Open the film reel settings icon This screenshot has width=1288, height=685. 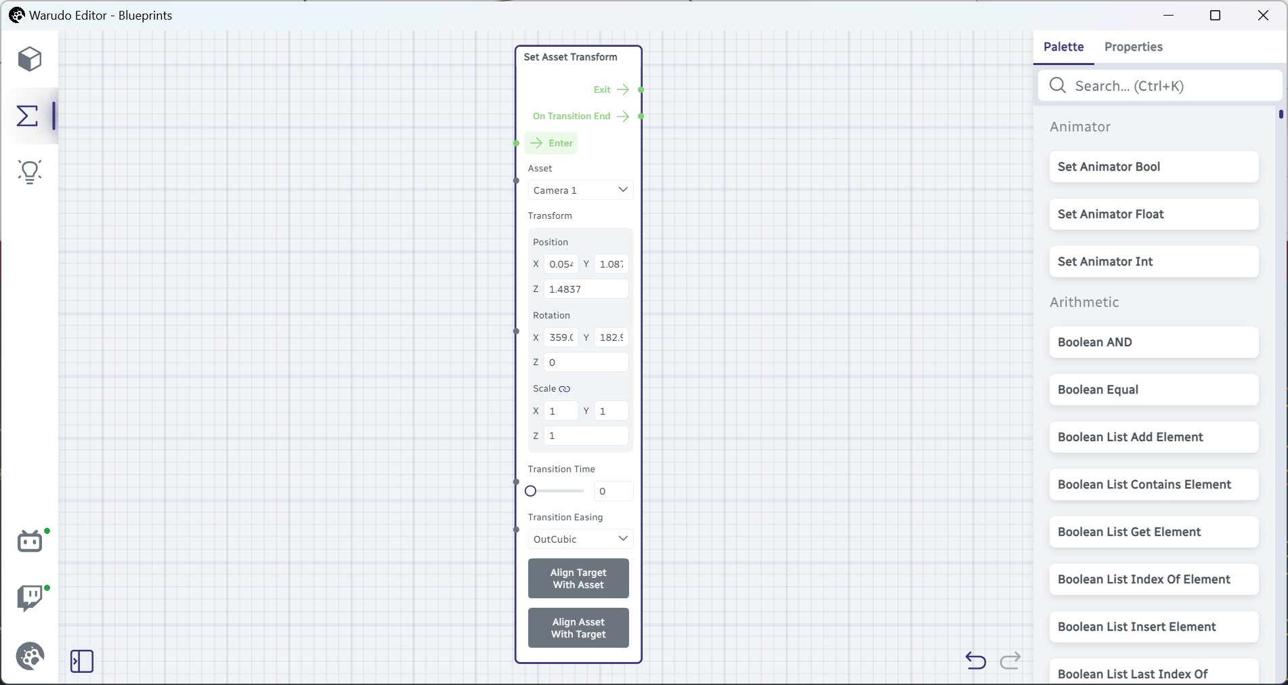point(30,656)
